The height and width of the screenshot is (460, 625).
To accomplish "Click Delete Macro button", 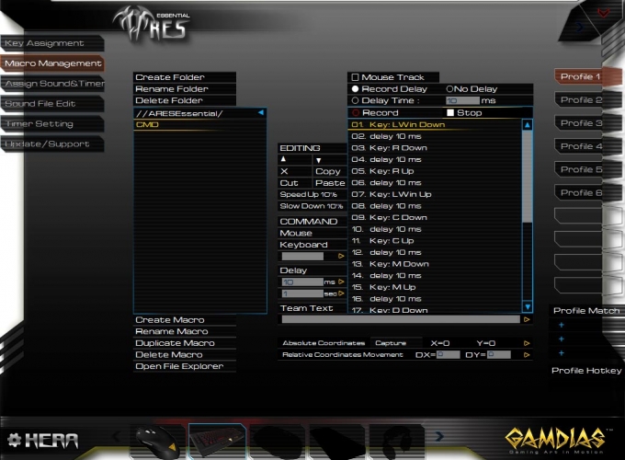I will point(185,354).
